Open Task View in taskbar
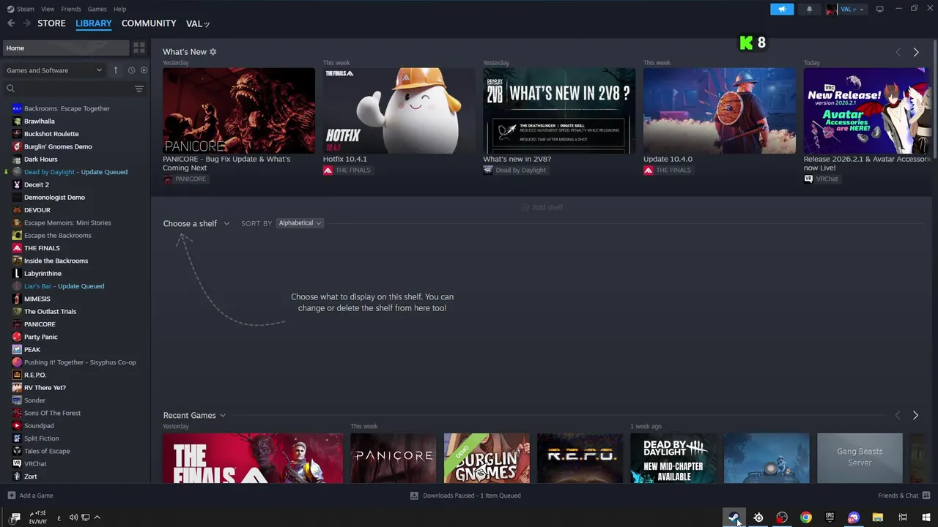Screen dimensions: 938x527 click(x=902, y=517)
